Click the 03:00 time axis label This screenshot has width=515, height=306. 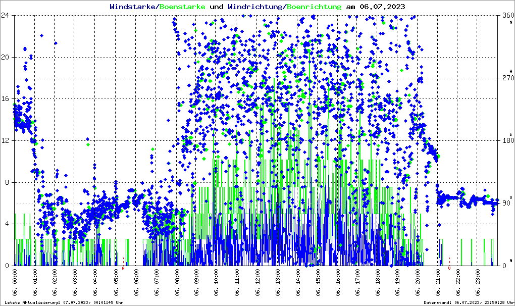(75, 282)
